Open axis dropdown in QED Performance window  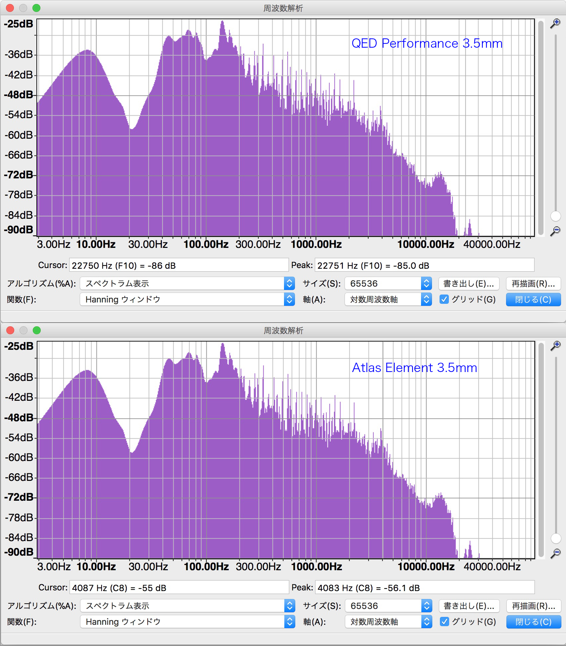pyautogui.click(x=388, y=299)
